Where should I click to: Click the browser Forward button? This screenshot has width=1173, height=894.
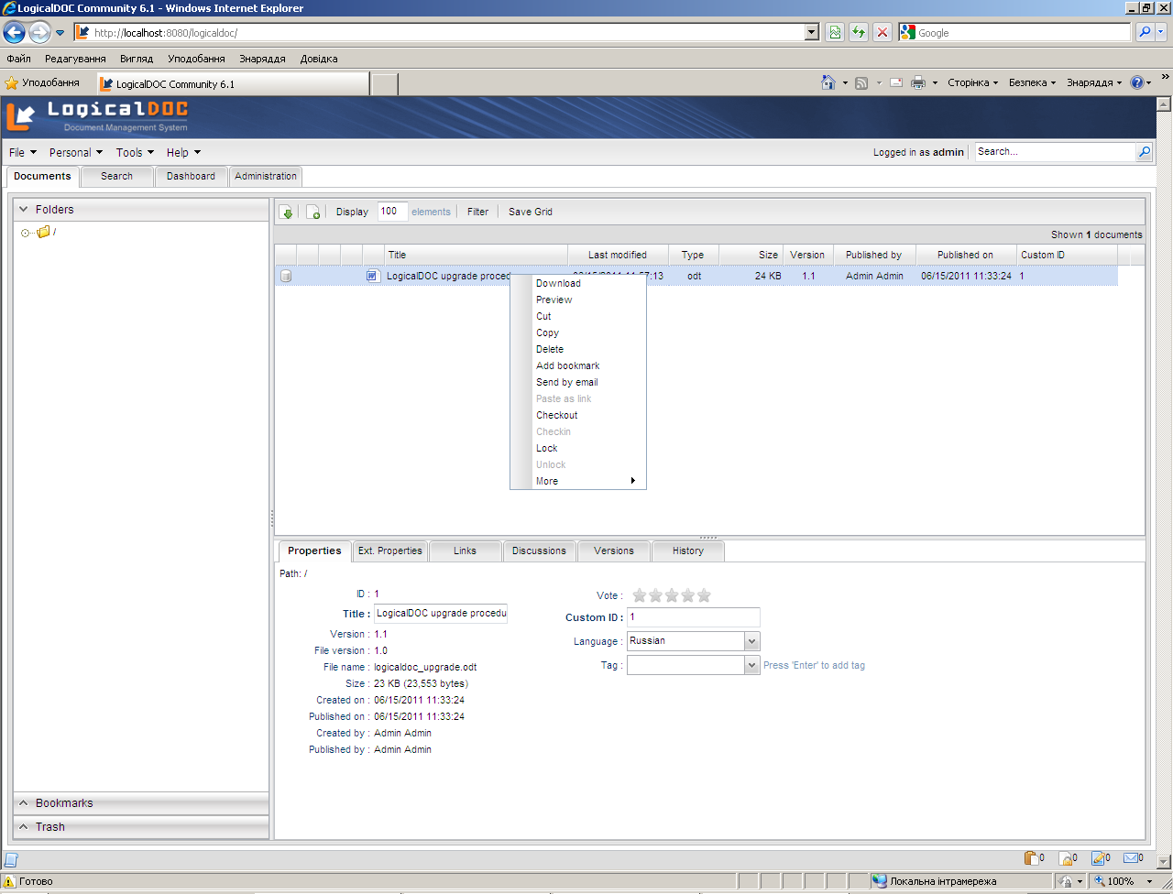39,33
